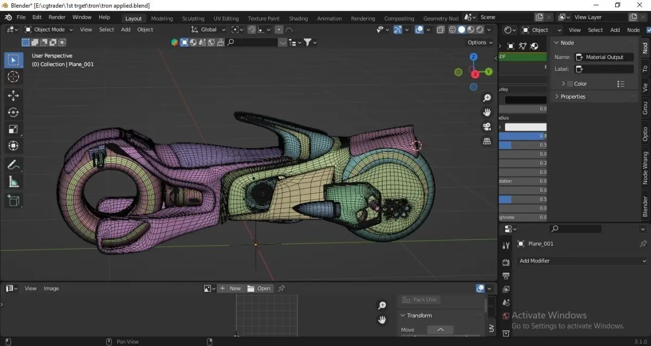The width and height of the screenshot is (651, 346).
Task: Open the File menu
Action: [21, 17]
